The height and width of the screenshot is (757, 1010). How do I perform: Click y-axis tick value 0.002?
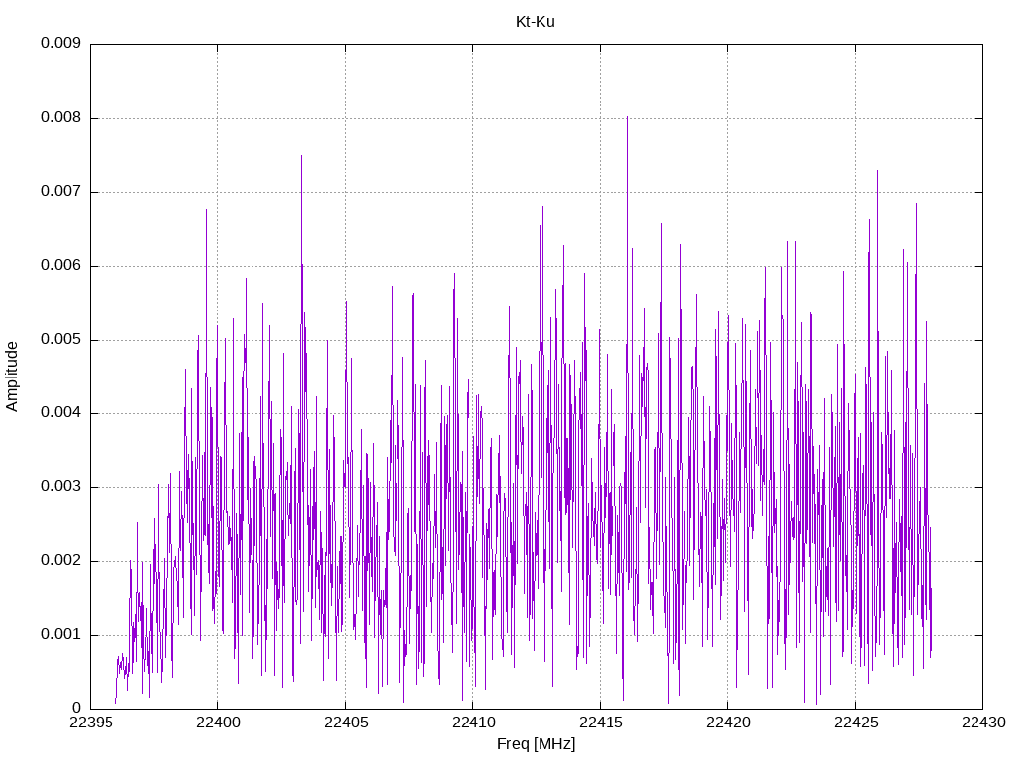(x=61, y=561)
